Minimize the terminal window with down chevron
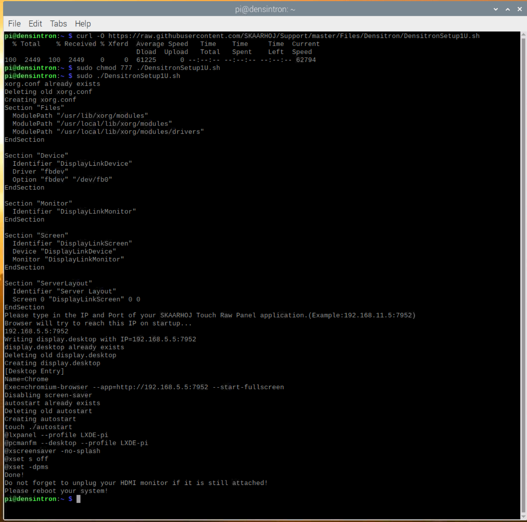The image size is (527, 522). pyautogui.click(x=496, y=9)
